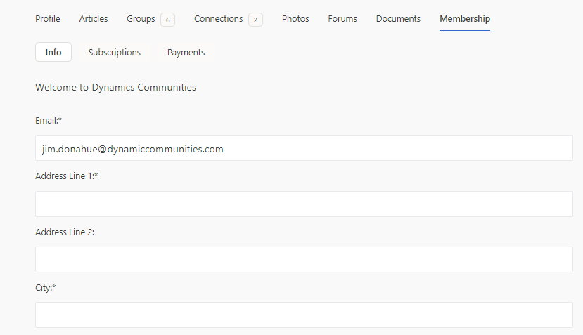Open the Profile tab

[48, 18]
